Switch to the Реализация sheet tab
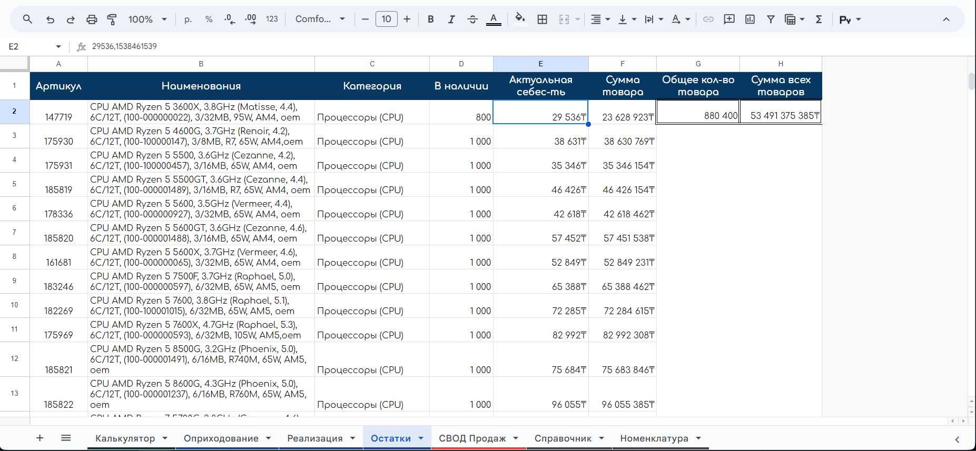The image size is (976, 451). point(315,438)
